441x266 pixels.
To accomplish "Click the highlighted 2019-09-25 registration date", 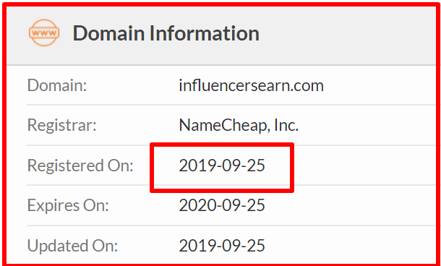I will point(222,166).
